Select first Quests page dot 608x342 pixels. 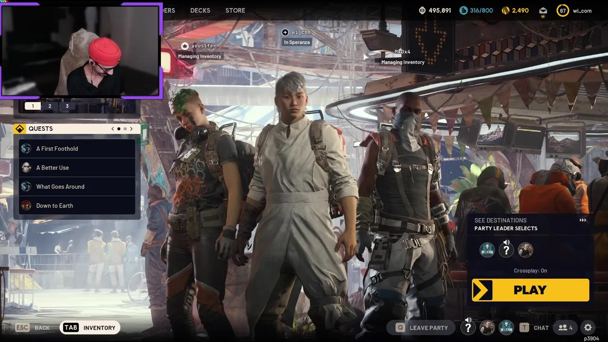click(x=119, y=129)
